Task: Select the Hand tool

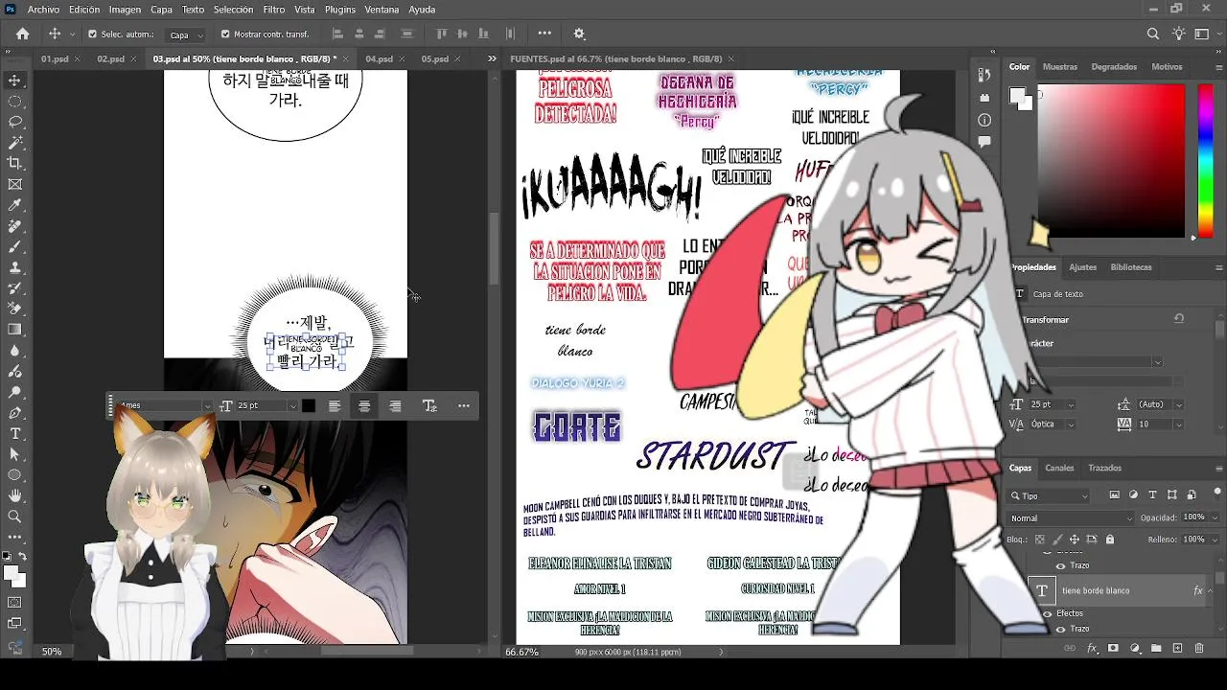Action: pos(14,495)
